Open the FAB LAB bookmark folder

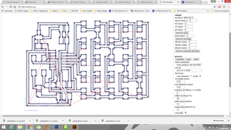pos(73,11)
